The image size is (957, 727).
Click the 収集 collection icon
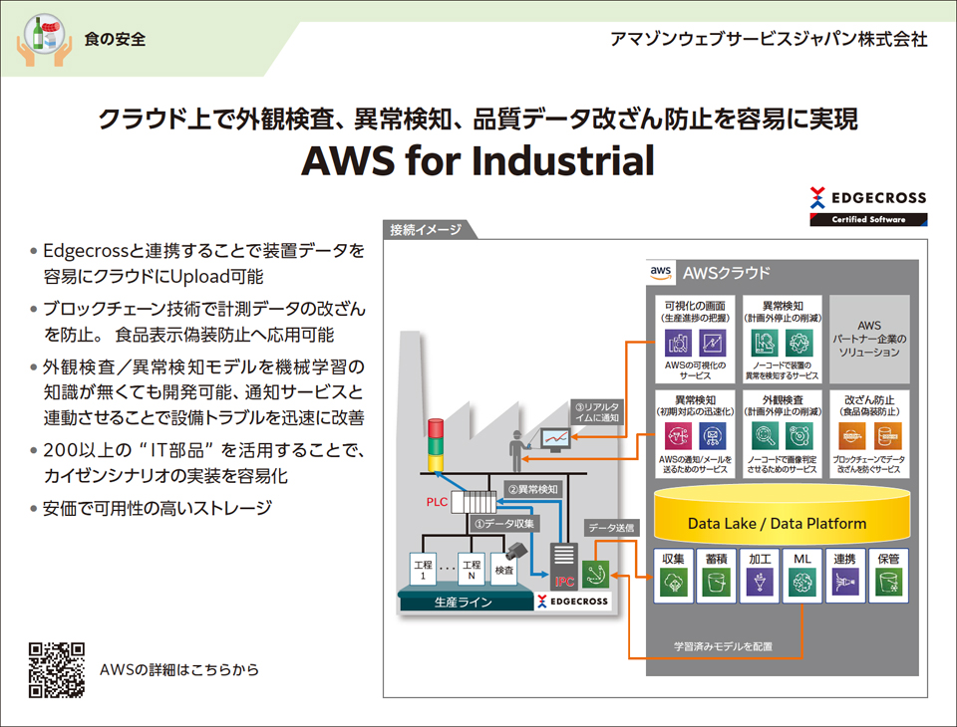pos(673,583)
